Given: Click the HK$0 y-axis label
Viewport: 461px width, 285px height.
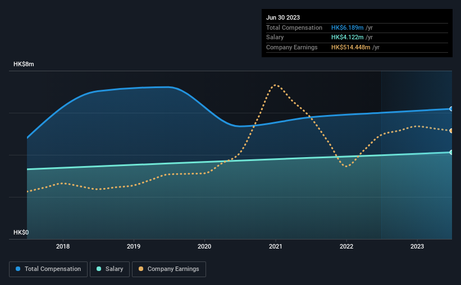Looking at the screenshot, I should (21, 232).
